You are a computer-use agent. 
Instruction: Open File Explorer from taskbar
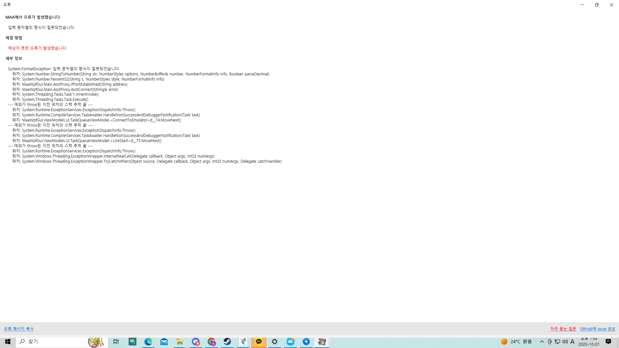(x=180, y=342)
